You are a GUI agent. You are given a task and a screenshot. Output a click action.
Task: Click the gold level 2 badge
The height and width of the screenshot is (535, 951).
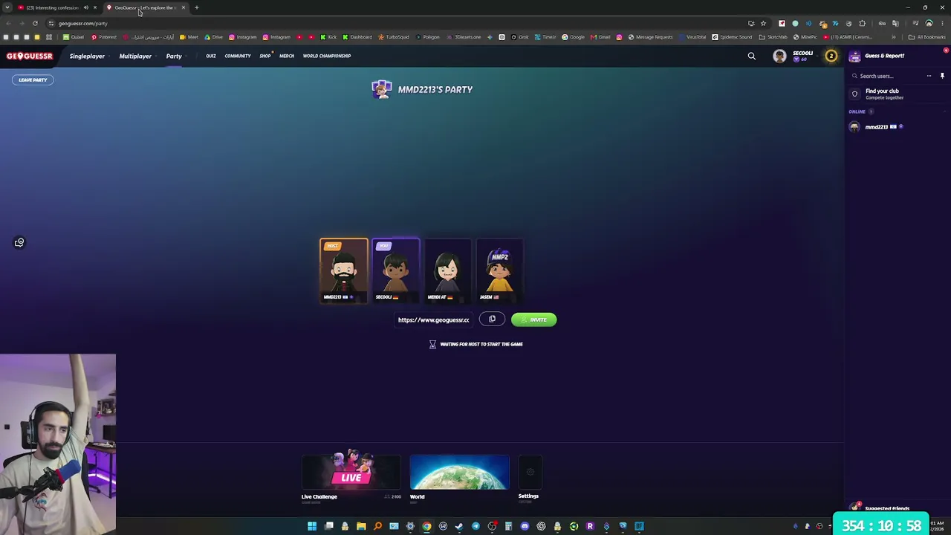point(831,56)
